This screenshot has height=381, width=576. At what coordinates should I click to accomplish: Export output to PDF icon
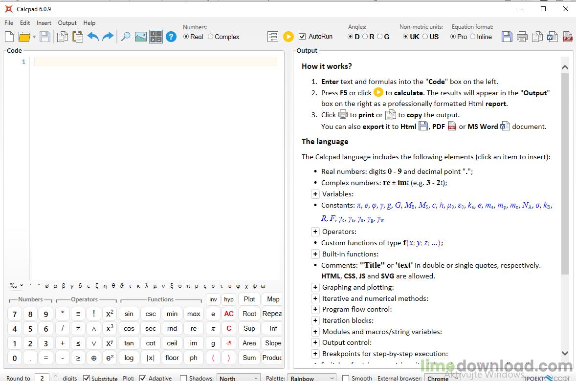(568, 37)
